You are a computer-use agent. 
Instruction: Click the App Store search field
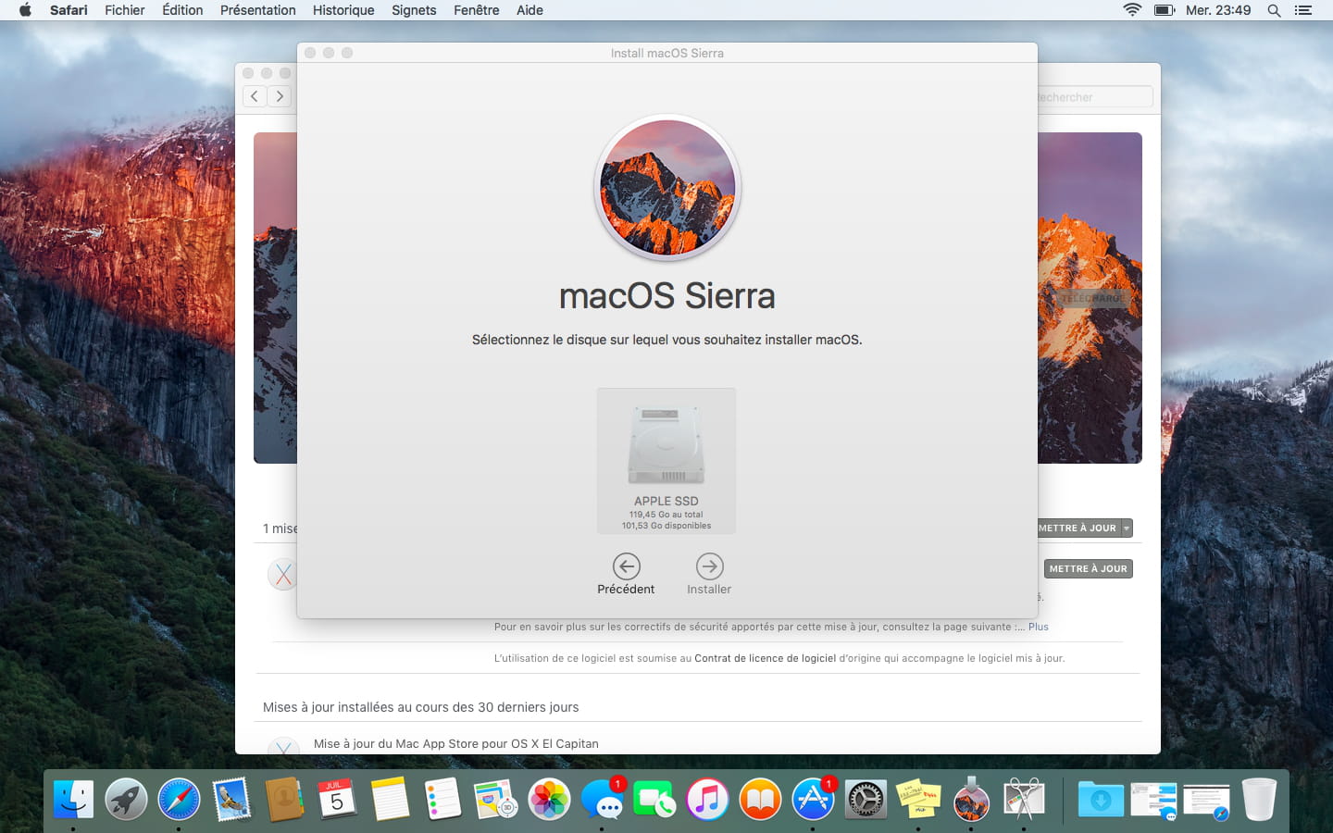[1094, 96]
